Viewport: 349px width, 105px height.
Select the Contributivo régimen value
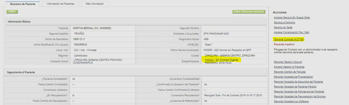click(x=81, y=56)
